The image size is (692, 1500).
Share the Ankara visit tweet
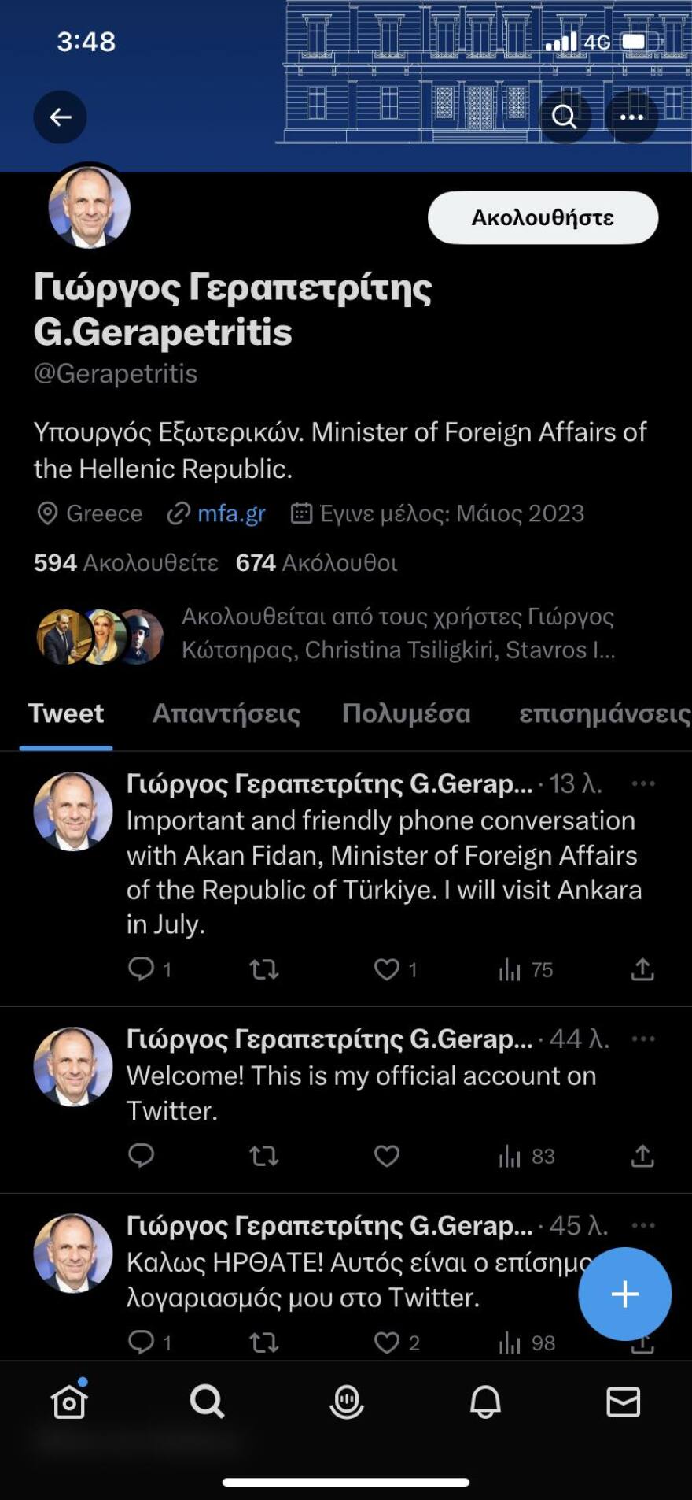[x=642, y=969]
